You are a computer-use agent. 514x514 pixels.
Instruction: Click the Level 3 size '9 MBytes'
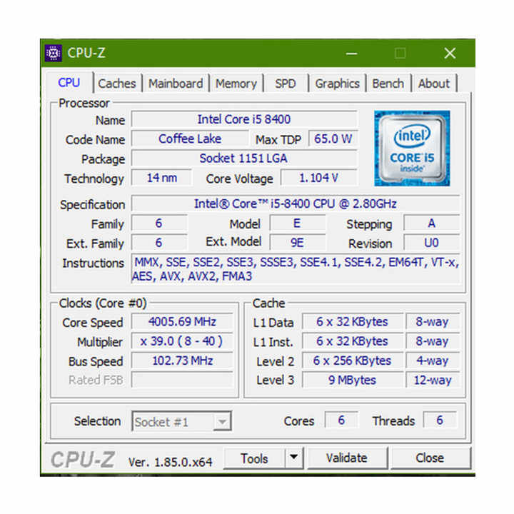click(352, 380)
